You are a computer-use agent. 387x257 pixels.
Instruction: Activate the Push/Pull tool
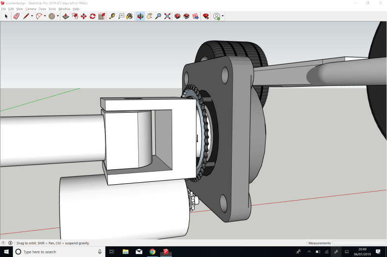point(66,16)
